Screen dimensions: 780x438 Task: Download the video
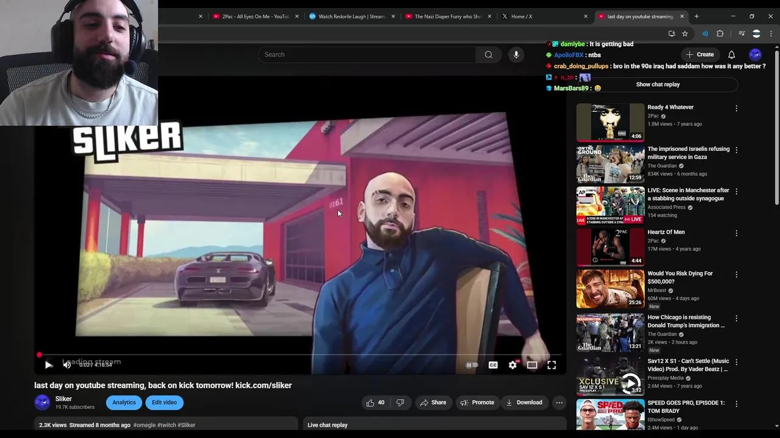[x=524, y=402]
